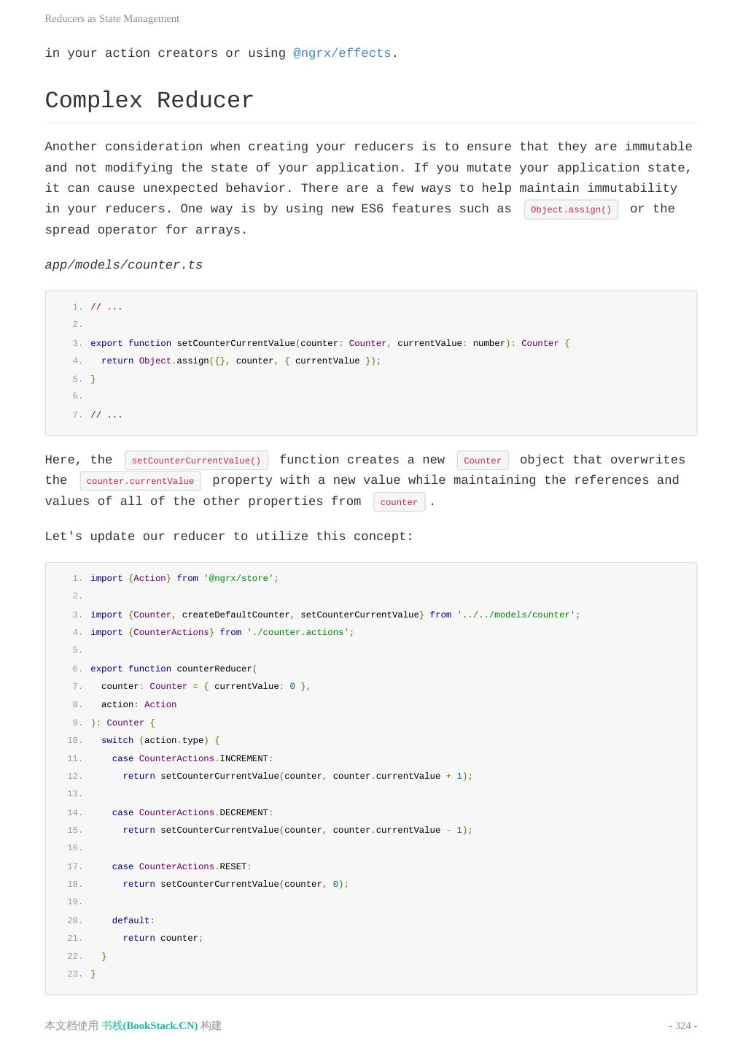Click the BookStack.CN footer link
Viewport: 743px width, 1051px height.
pos(149,1025)
